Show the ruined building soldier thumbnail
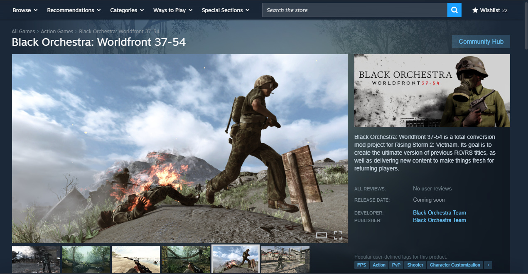The image size is (528, 274). (36, 259)
